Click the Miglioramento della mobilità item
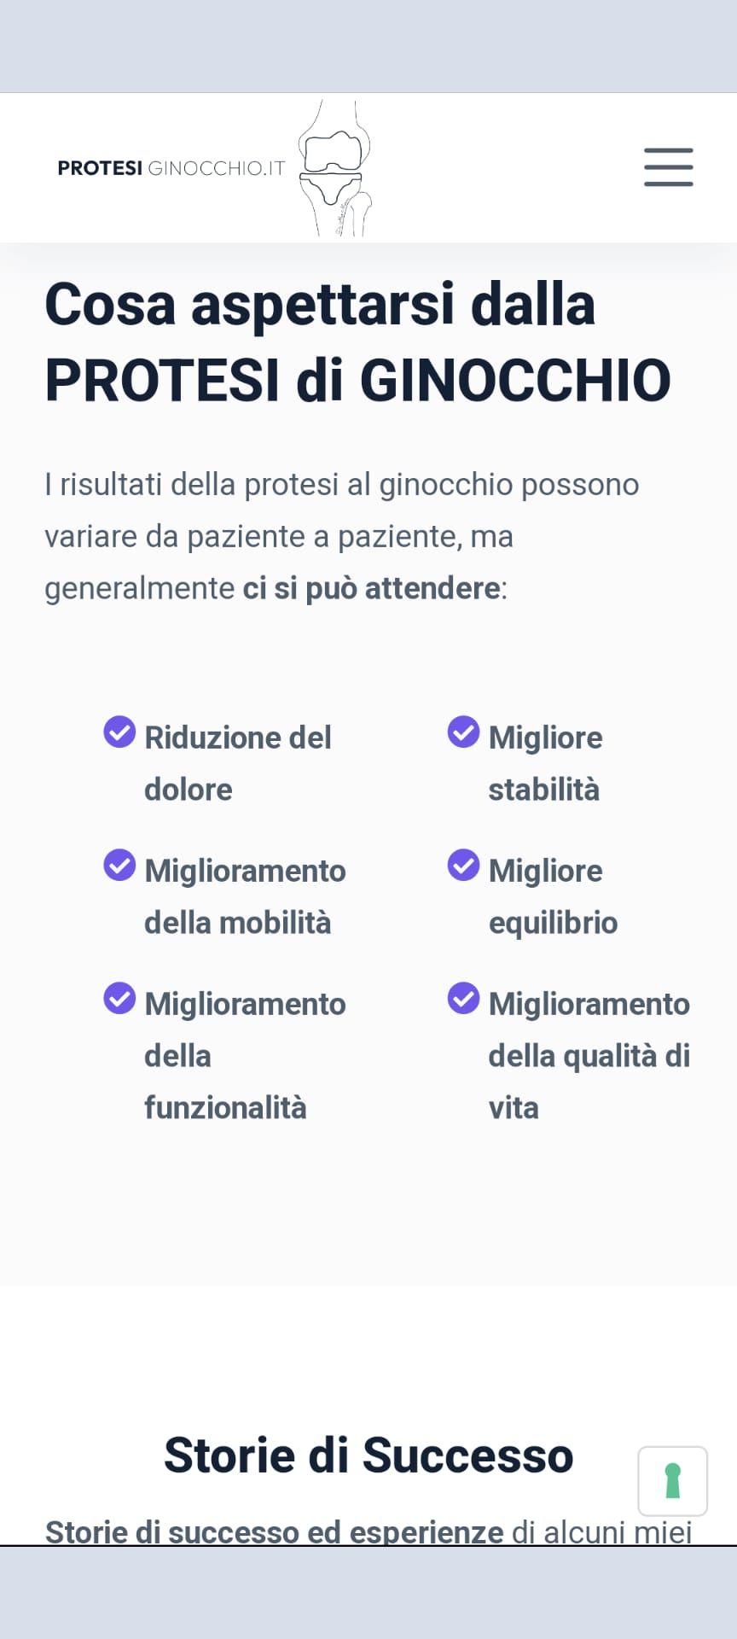The width and height of the screenshot is (737, 1639). click(244, 896)
